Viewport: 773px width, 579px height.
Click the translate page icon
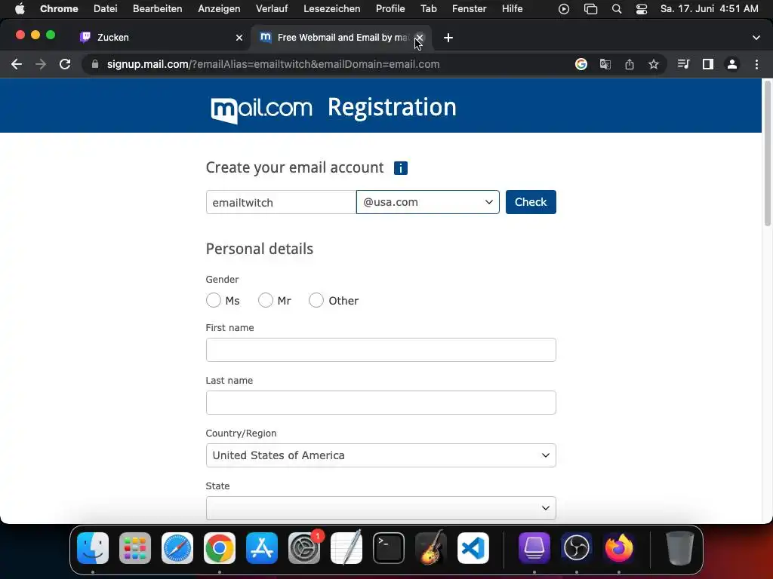click(605, 64)
